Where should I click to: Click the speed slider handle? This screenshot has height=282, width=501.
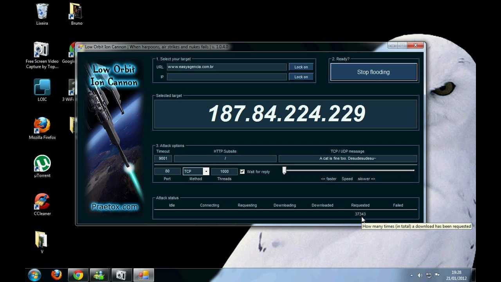click(x=285, y=170)
